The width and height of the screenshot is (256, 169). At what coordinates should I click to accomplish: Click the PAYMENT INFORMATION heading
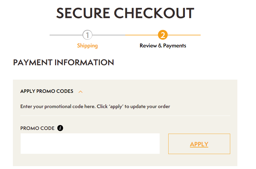(x=63, y=62)
